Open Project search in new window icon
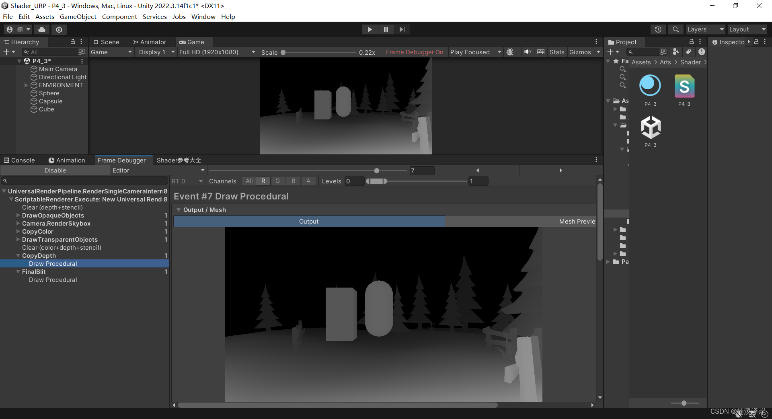Viewport: 772px width, 419px height. tap(663, 52)
